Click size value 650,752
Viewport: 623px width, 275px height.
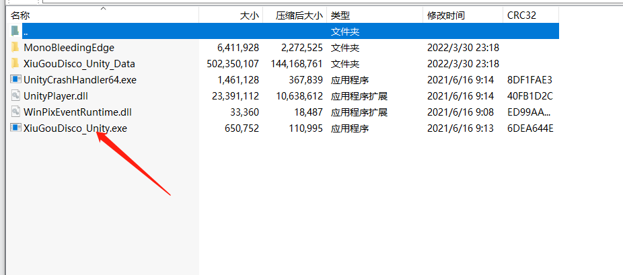pos(241,128)
